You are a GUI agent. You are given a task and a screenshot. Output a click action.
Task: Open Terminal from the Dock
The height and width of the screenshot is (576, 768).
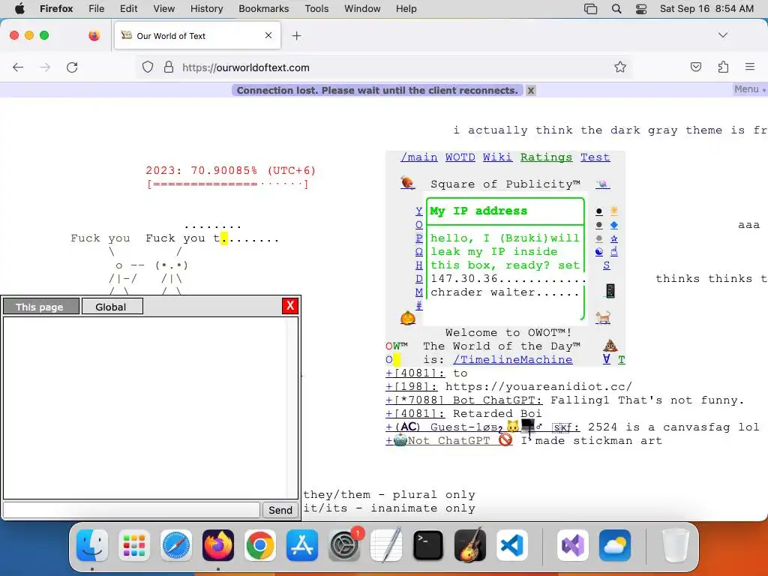(x=428, y=545)
